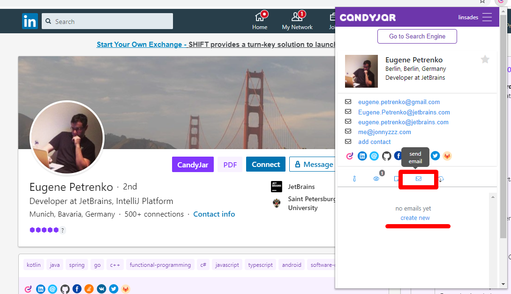Click the email list scrollbar up arrow
This screenshot has height=294, width=511.
point(493,197)
